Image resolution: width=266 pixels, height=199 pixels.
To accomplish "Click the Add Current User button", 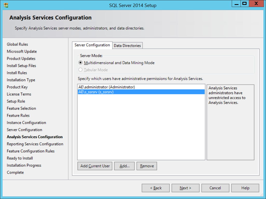I will point(95,166).
